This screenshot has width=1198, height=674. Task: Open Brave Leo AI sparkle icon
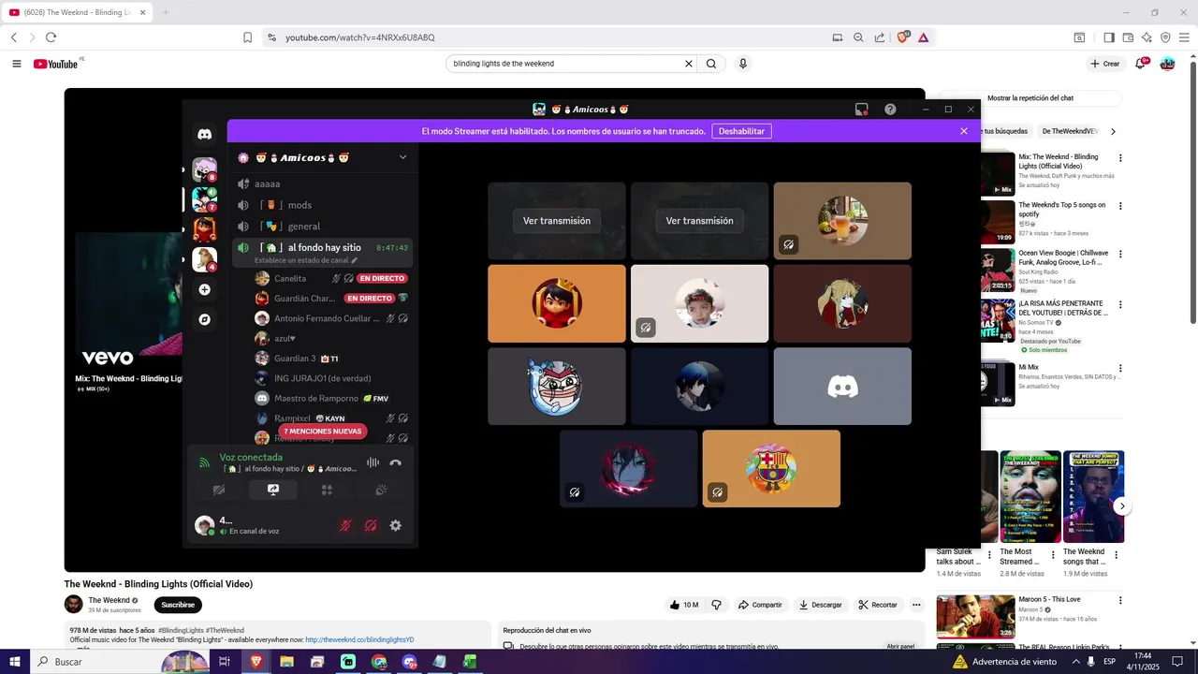[1147, 37]
